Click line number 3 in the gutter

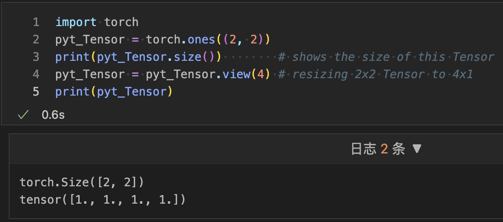coord(36,57)
